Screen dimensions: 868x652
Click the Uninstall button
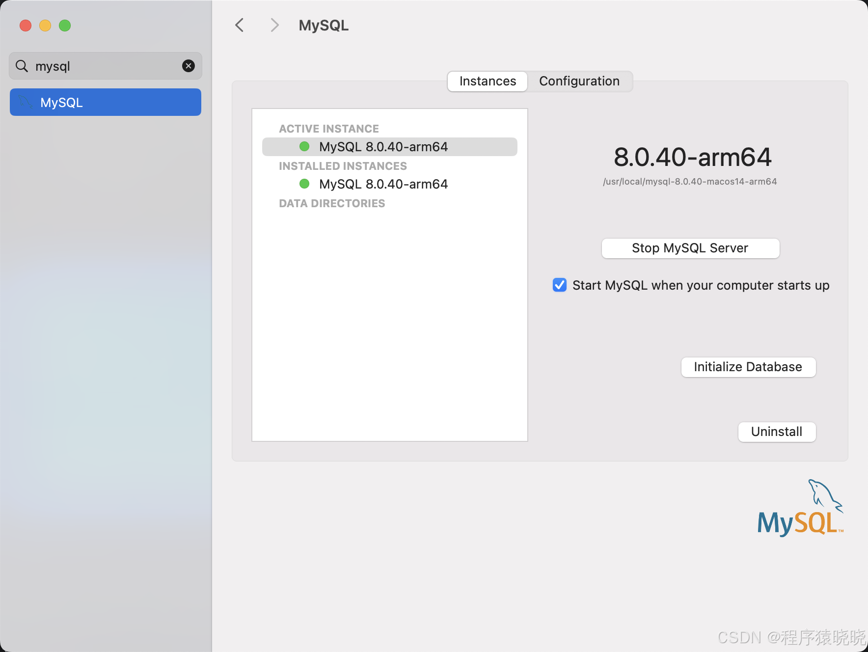click(x=777, y=432)
